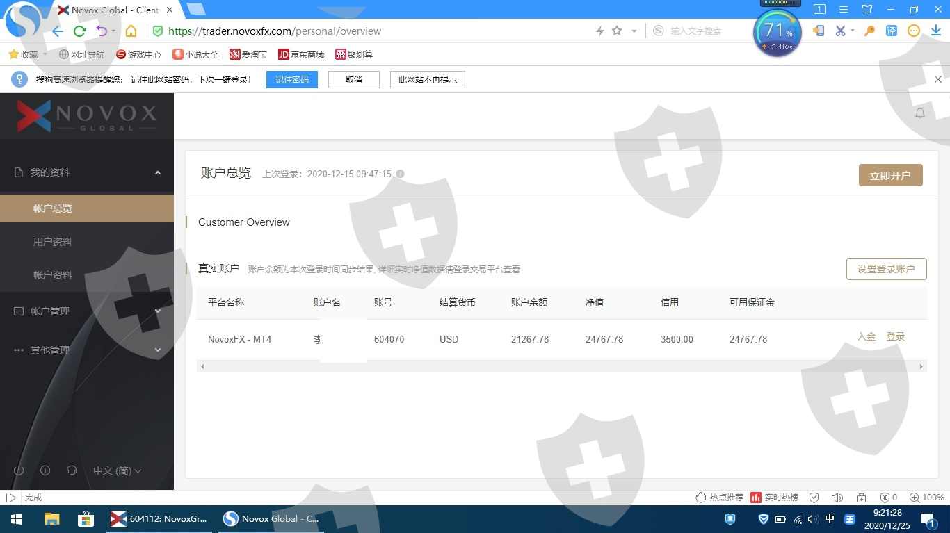Click the browser refresh icon
This screenshot has height=533, width=950.
79,31
